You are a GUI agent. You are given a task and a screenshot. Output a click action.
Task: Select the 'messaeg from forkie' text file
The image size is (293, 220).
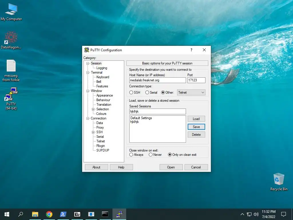tap(11, 70)
